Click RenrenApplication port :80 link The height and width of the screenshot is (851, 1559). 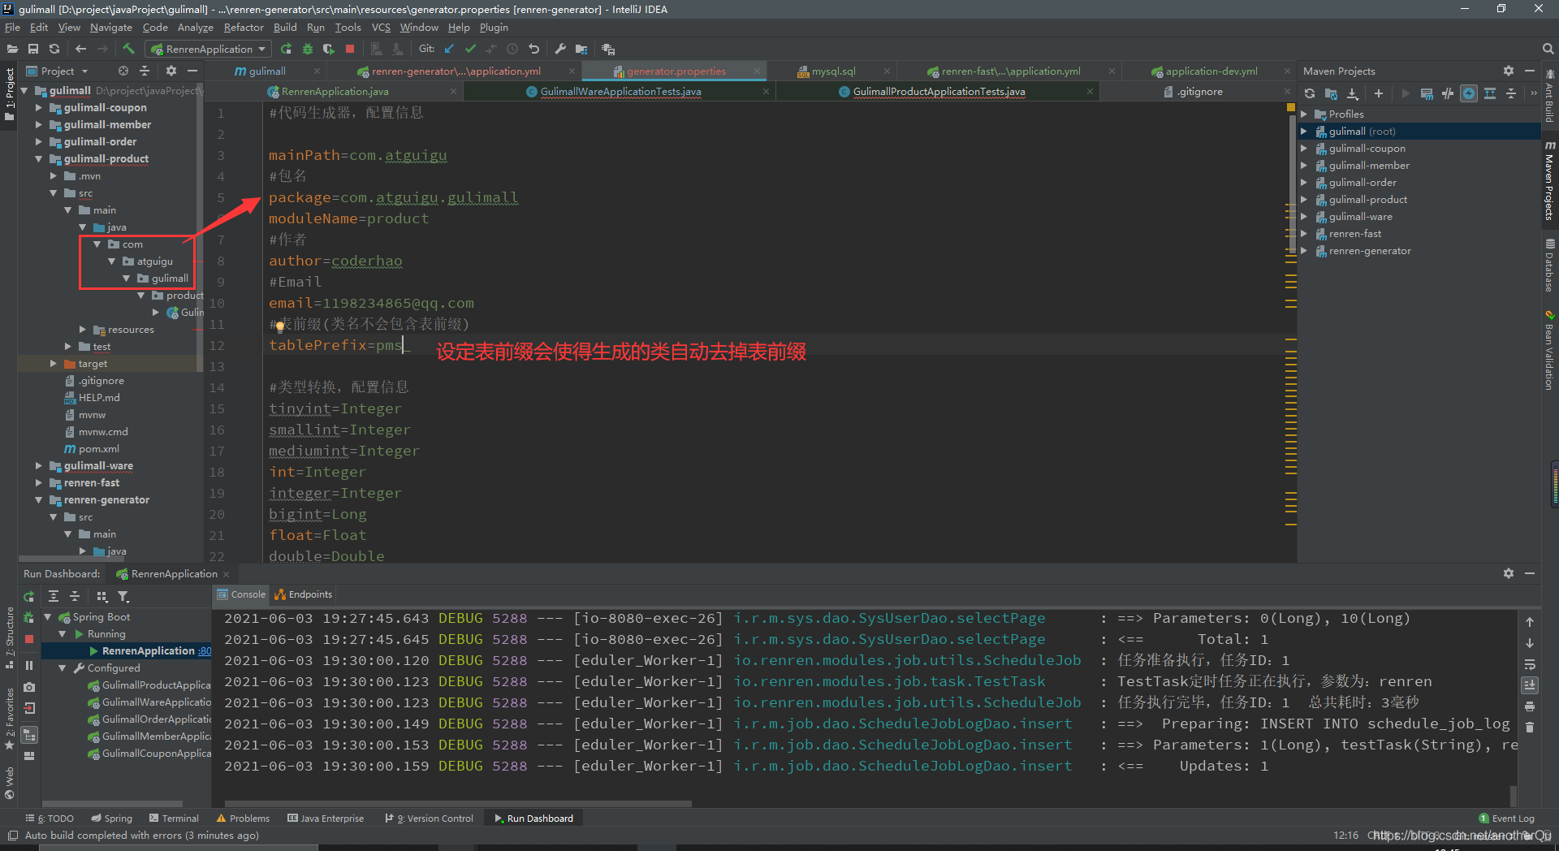click(x=204, y=650)
